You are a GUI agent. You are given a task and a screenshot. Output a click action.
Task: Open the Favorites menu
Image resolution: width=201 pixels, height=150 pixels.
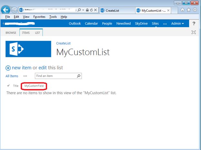[x=39, y=17]
